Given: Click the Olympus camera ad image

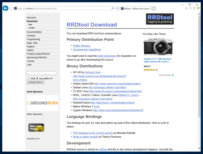Looking at the screenshot, I should pyautogui.click(x=158, y=47).
